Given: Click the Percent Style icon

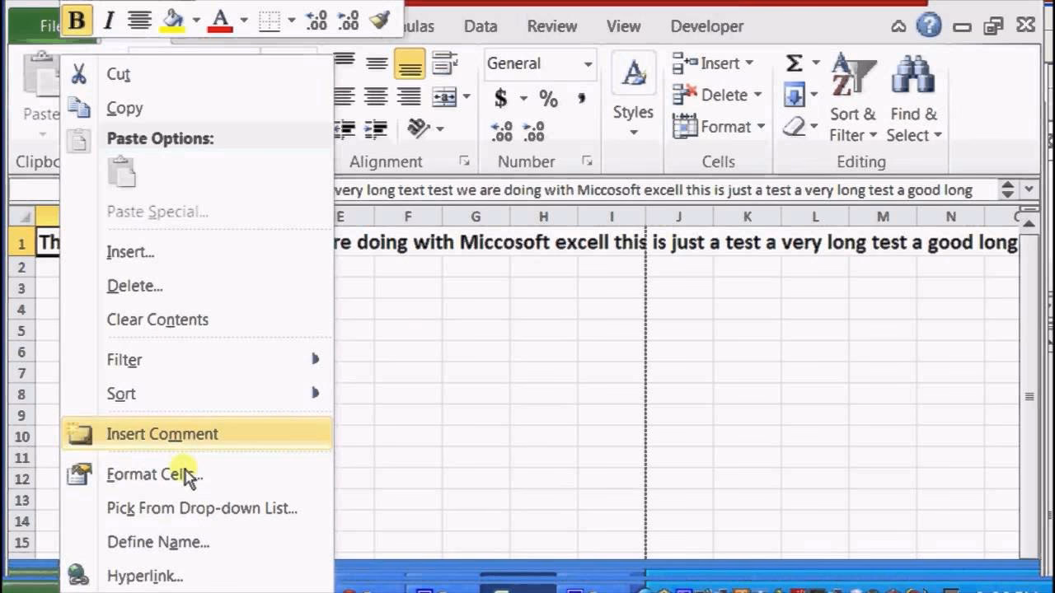Looking at the screenshot, I should [x=548, y=98].
